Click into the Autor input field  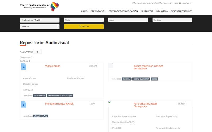128,20
